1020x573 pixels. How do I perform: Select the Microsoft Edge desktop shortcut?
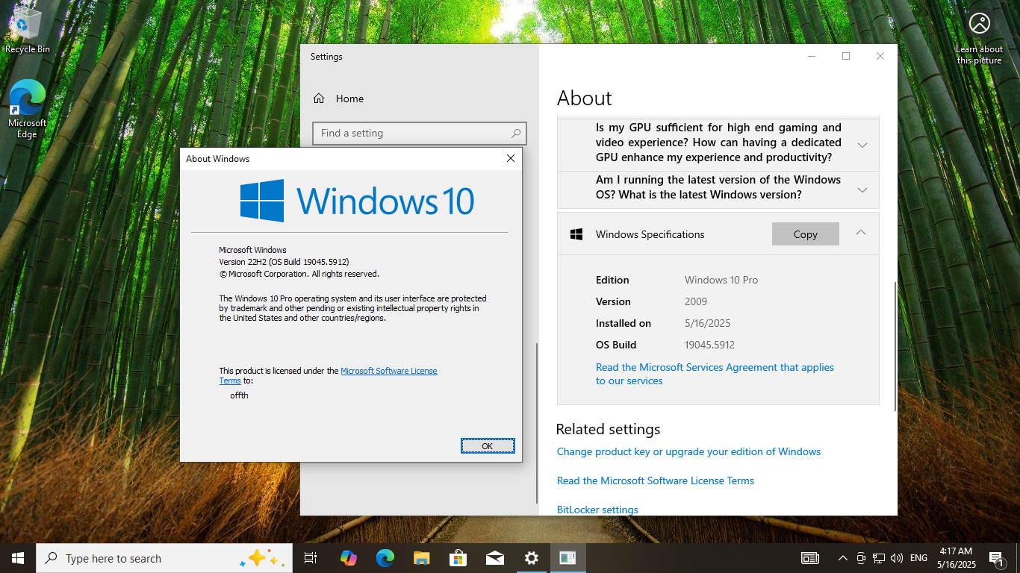coord(27,109)
